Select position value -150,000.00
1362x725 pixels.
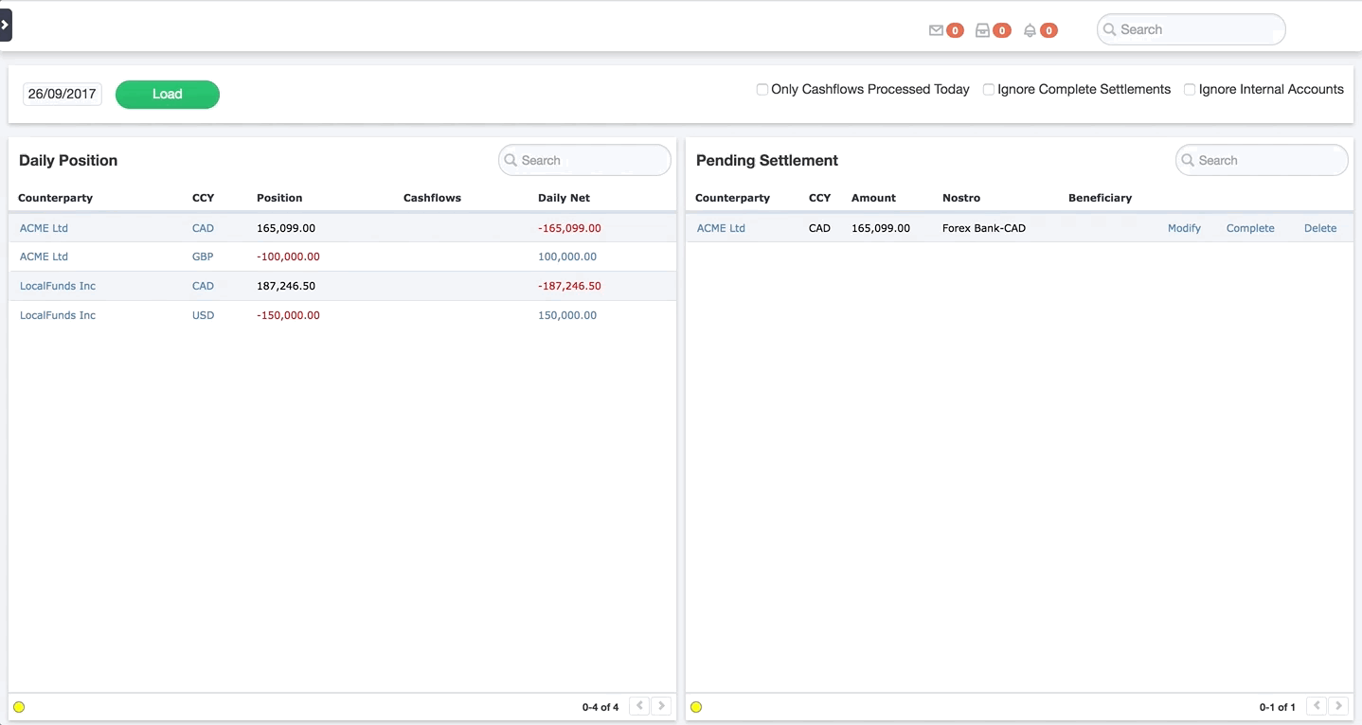coord(288,315)
